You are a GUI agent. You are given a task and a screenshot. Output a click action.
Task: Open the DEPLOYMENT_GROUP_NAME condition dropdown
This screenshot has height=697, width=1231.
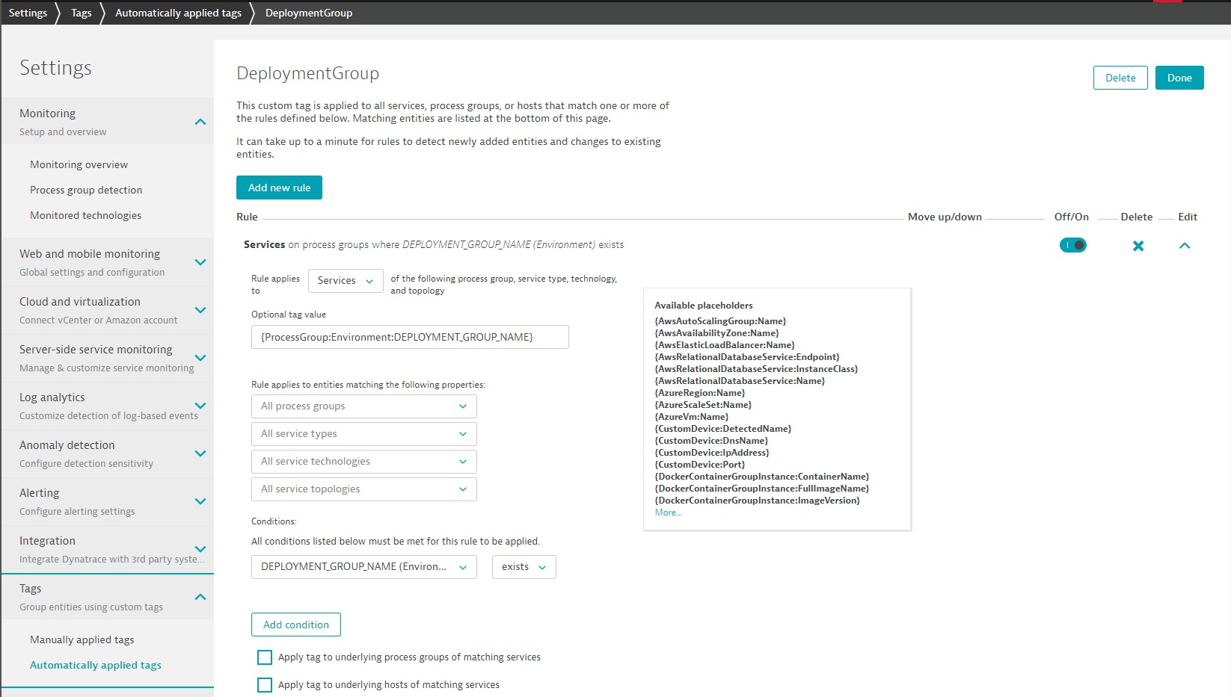coord(364,567)
